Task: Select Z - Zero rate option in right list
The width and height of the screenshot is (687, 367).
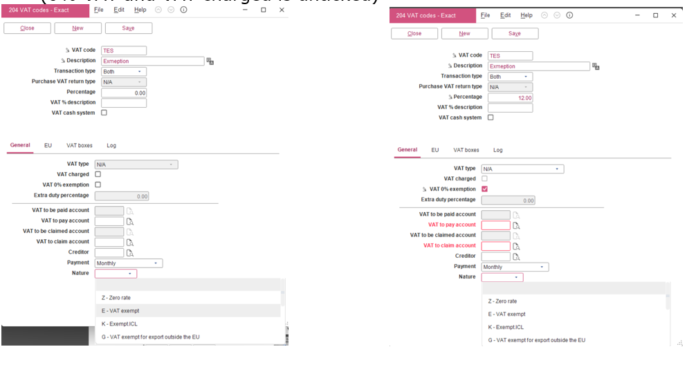Action: (574, 301)
